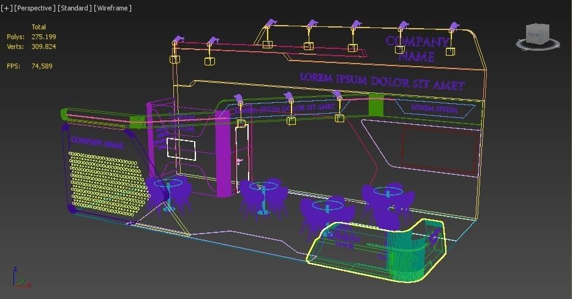Click the FPS value 74,589
This screenshot has height=299, width=572.
coord(42,66)
